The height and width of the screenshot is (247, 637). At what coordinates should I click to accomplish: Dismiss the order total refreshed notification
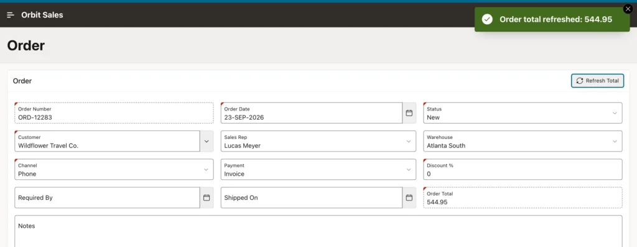point(628,9)
